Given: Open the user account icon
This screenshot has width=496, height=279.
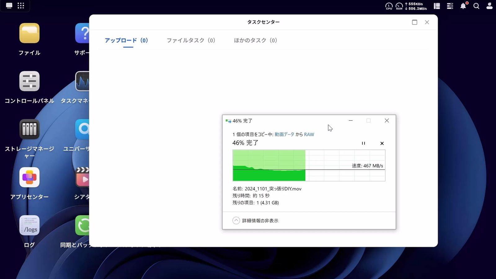Looking at the screenshot, I should pos(489,6).
